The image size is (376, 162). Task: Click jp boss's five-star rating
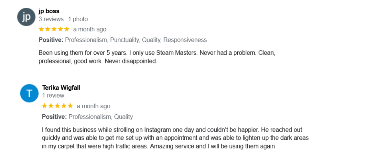click(x=54, y=29)
